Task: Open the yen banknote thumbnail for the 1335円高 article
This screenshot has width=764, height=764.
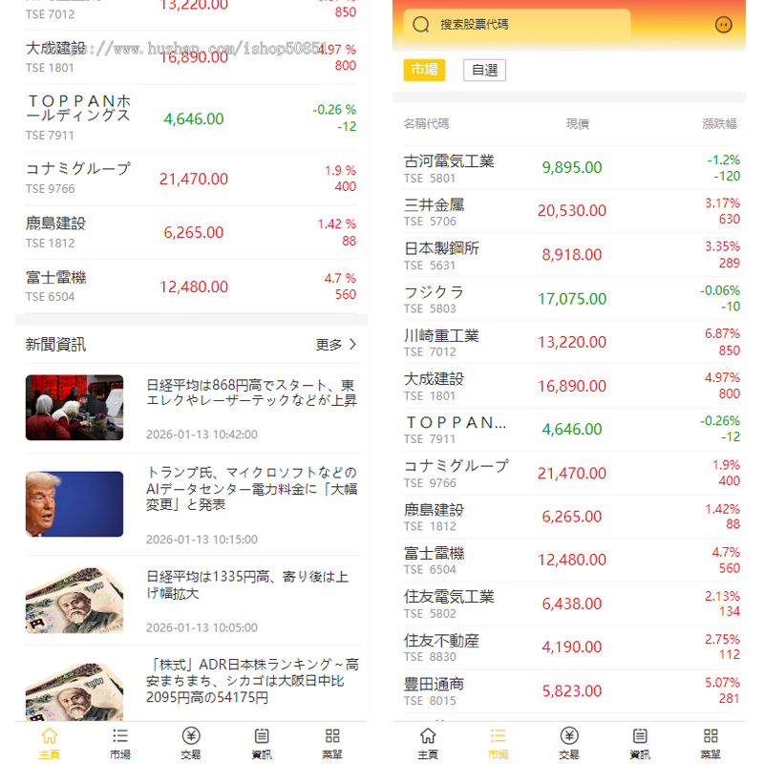Action: 74,601
